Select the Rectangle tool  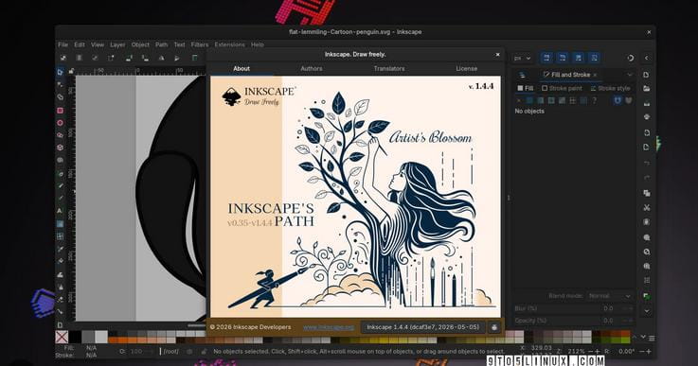[x=60, y=111]
